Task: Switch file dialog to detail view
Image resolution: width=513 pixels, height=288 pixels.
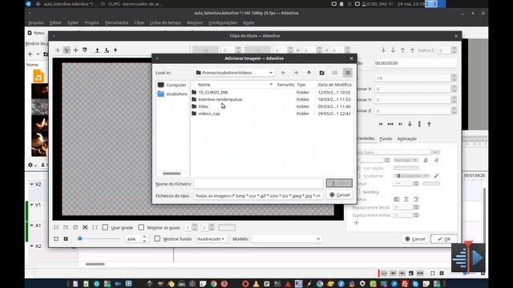Action: tap(347, 73)
